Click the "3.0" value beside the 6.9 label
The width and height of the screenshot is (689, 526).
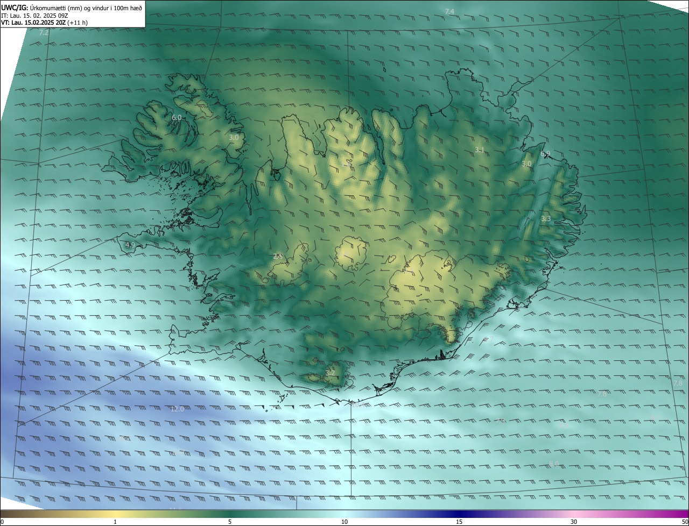[x=526, y=164]
